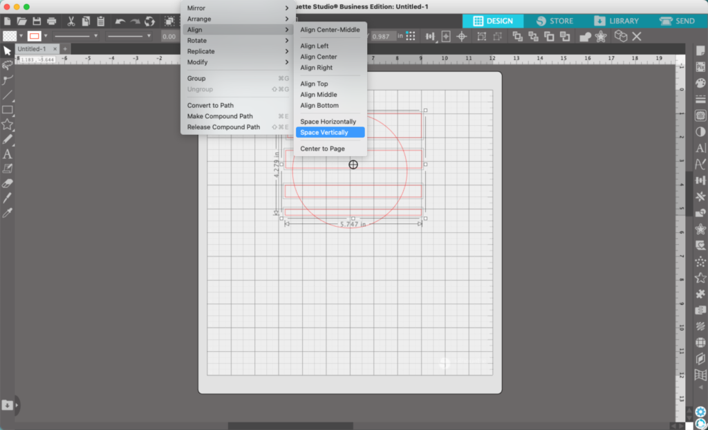Choose Group from the Object menu

coord(238,79)
